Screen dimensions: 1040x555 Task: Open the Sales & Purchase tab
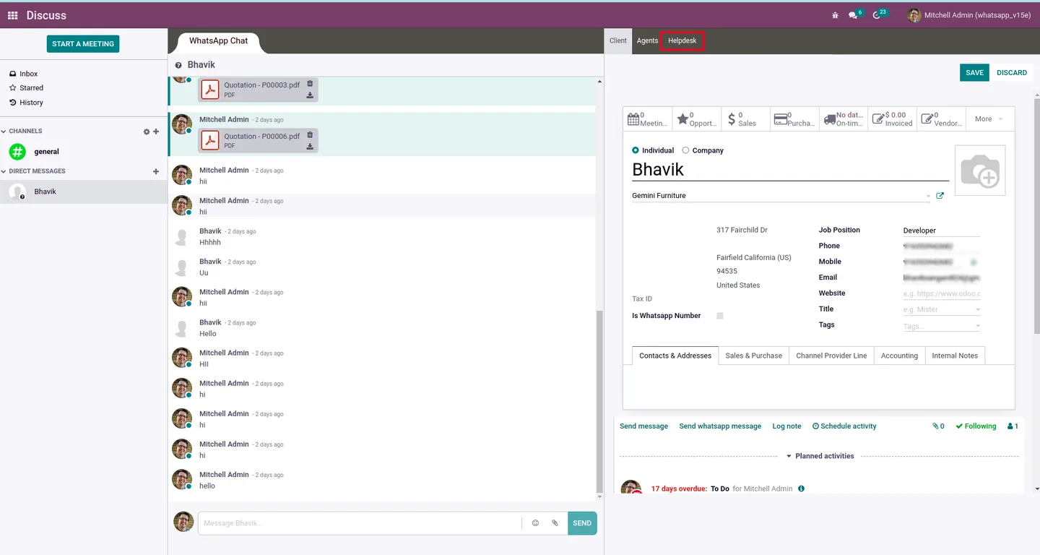click(754, 356)
